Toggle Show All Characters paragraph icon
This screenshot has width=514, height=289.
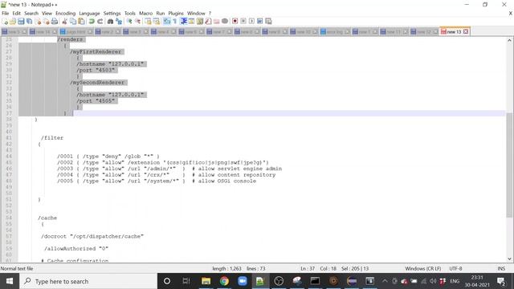(175, 22)
